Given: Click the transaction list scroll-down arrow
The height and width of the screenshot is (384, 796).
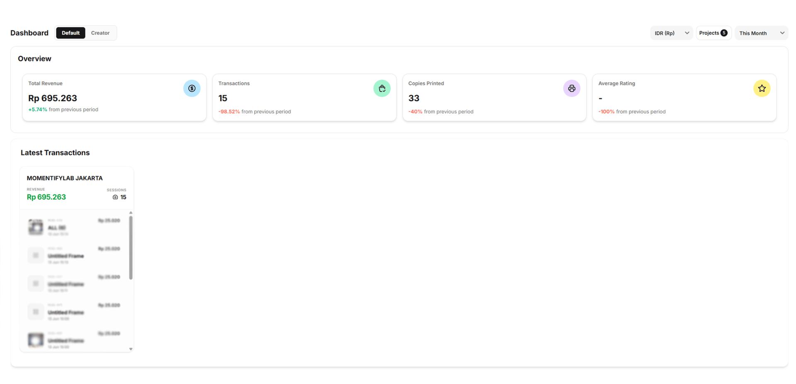Looking at the screenshot, I should coord(131,349).
